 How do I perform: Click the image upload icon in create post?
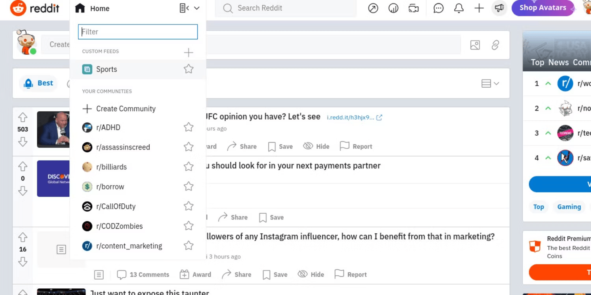click(475, 45)
